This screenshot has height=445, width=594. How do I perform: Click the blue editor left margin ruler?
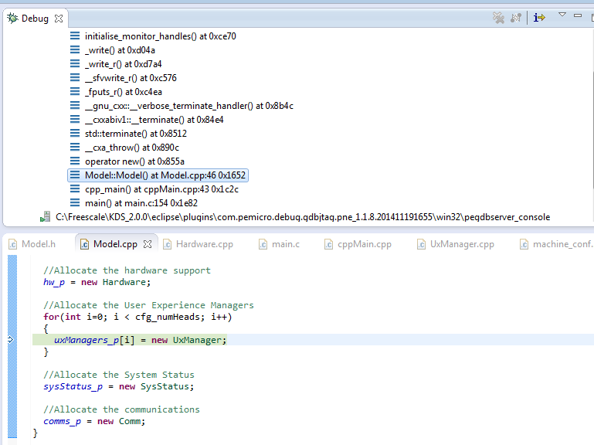tap(12, 346)
